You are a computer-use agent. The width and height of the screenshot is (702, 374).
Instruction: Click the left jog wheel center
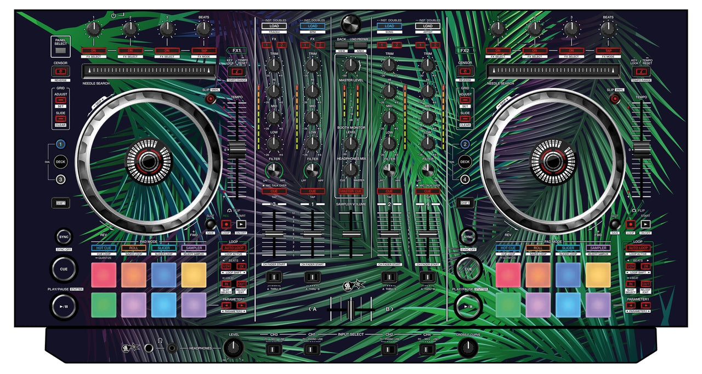pos(148,161)
